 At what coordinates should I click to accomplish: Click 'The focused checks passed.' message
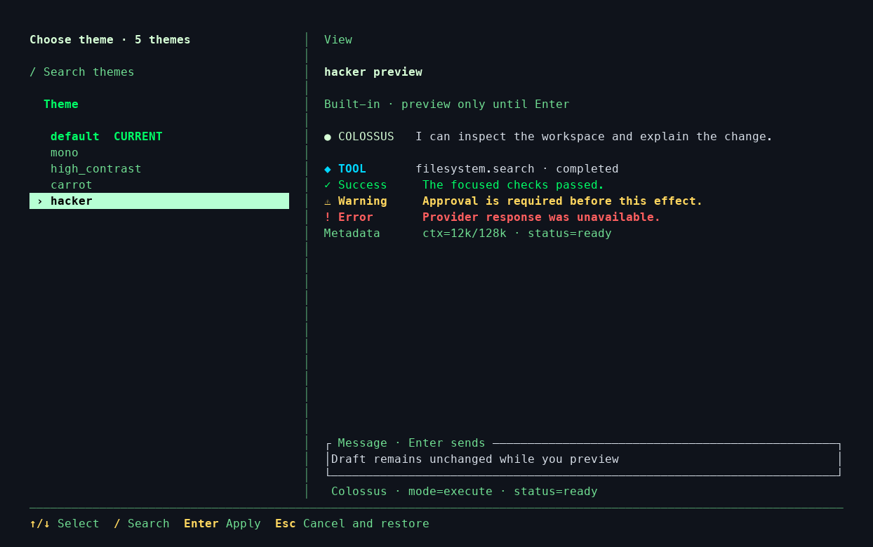coord(514,185)
